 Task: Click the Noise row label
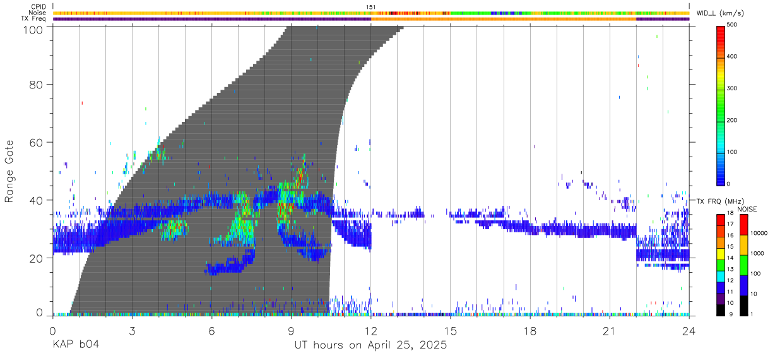[x=37, y=13]
